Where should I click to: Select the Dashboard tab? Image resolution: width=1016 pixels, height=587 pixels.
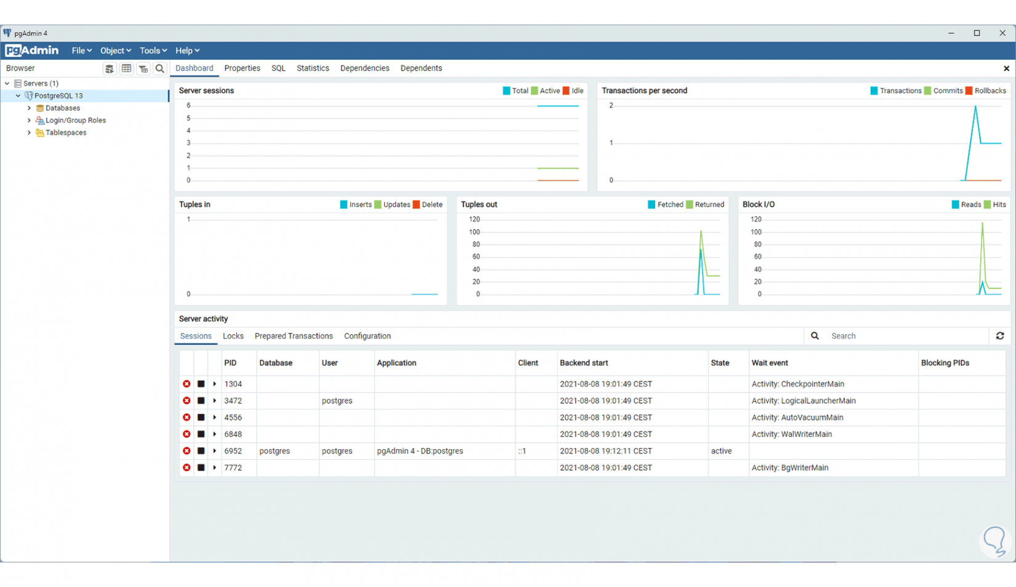(195, 68)
